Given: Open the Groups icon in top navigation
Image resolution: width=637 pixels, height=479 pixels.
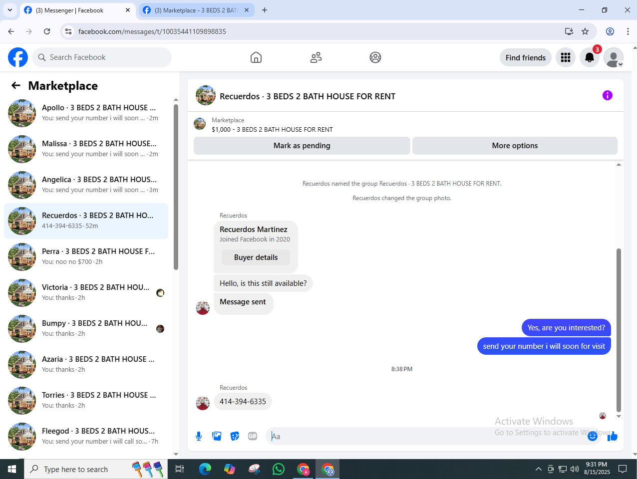Looking at the screenshot, I should tap(375, 57).
